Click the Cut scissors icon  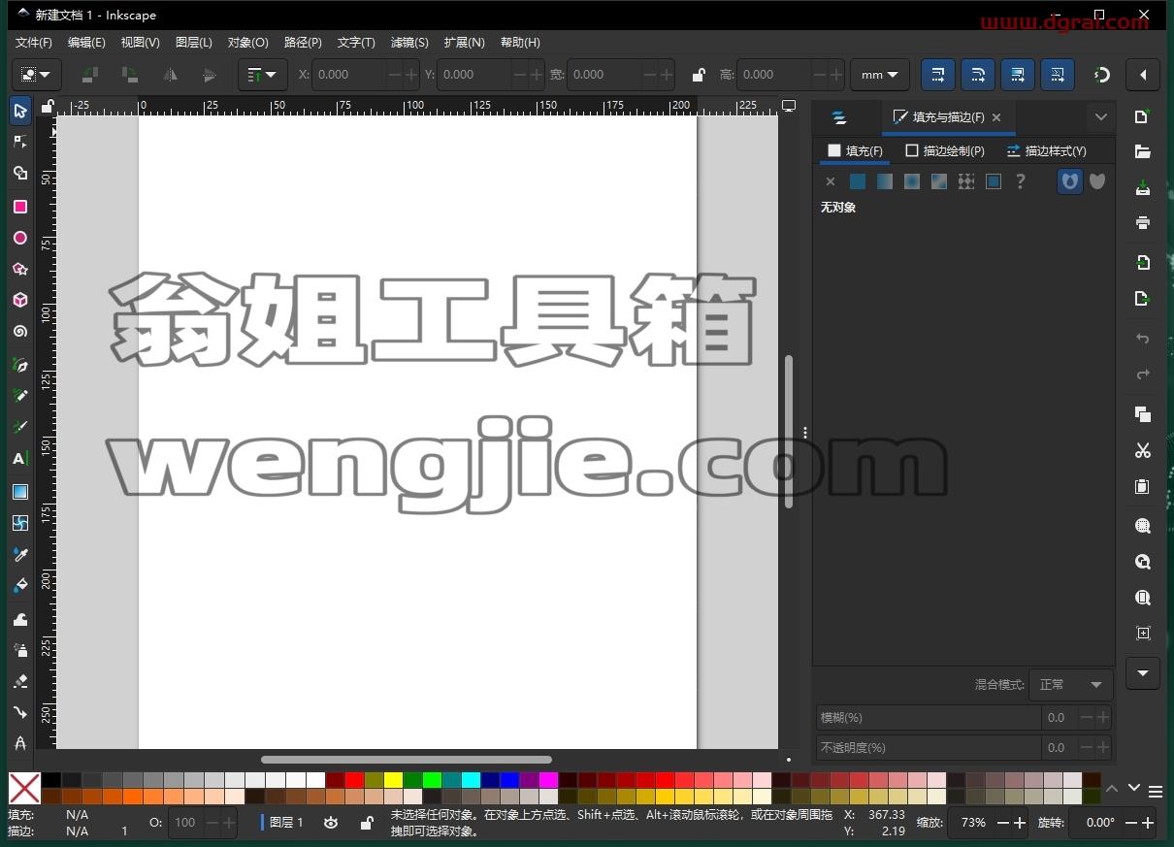pyautogui.click(x=1142, y=450)
